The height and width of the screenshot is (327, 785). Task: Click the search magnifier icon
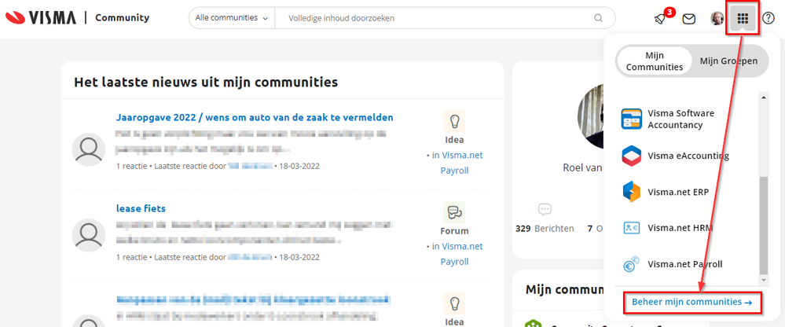click(598, 18)
